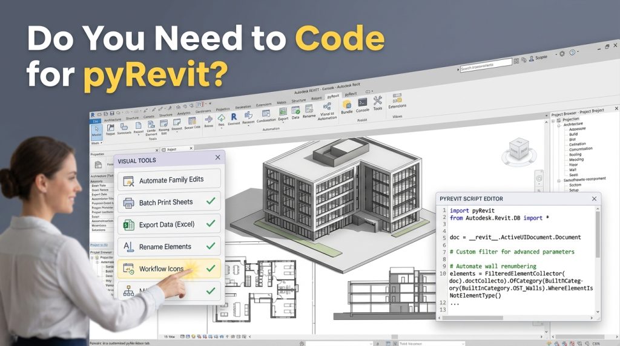Screen dimensions: 620x346
Task: Launch the pyRevit Console
Action: [362, 105]
